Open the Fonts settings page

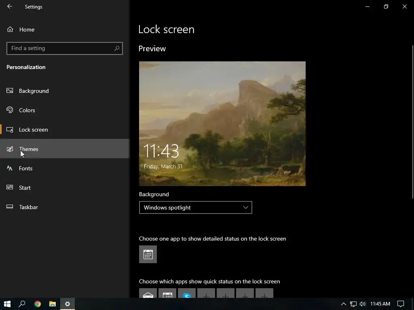coord(65,168)
